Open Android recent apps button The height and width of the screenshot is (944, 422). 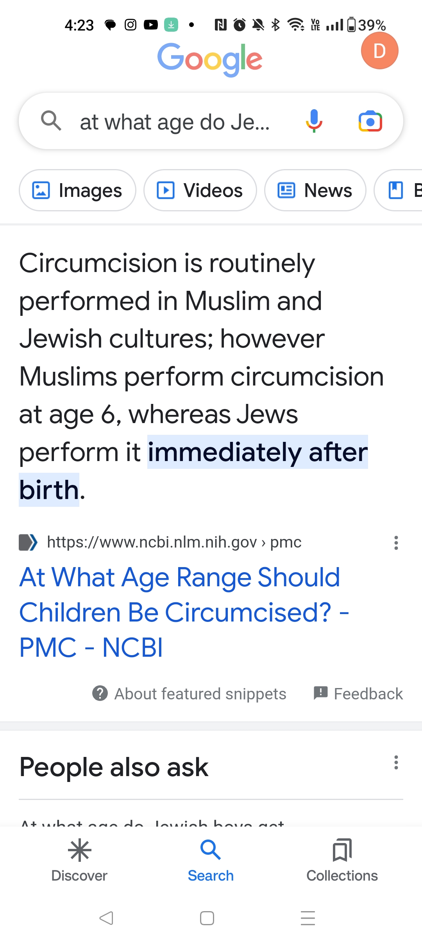308,918
